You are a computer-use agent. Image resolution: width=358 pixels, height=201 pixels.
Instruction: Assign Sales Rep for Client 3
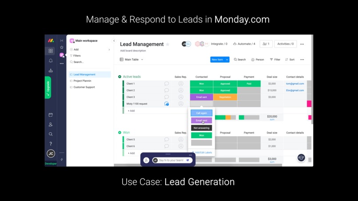pyautogui.click(x=181, y=97)
